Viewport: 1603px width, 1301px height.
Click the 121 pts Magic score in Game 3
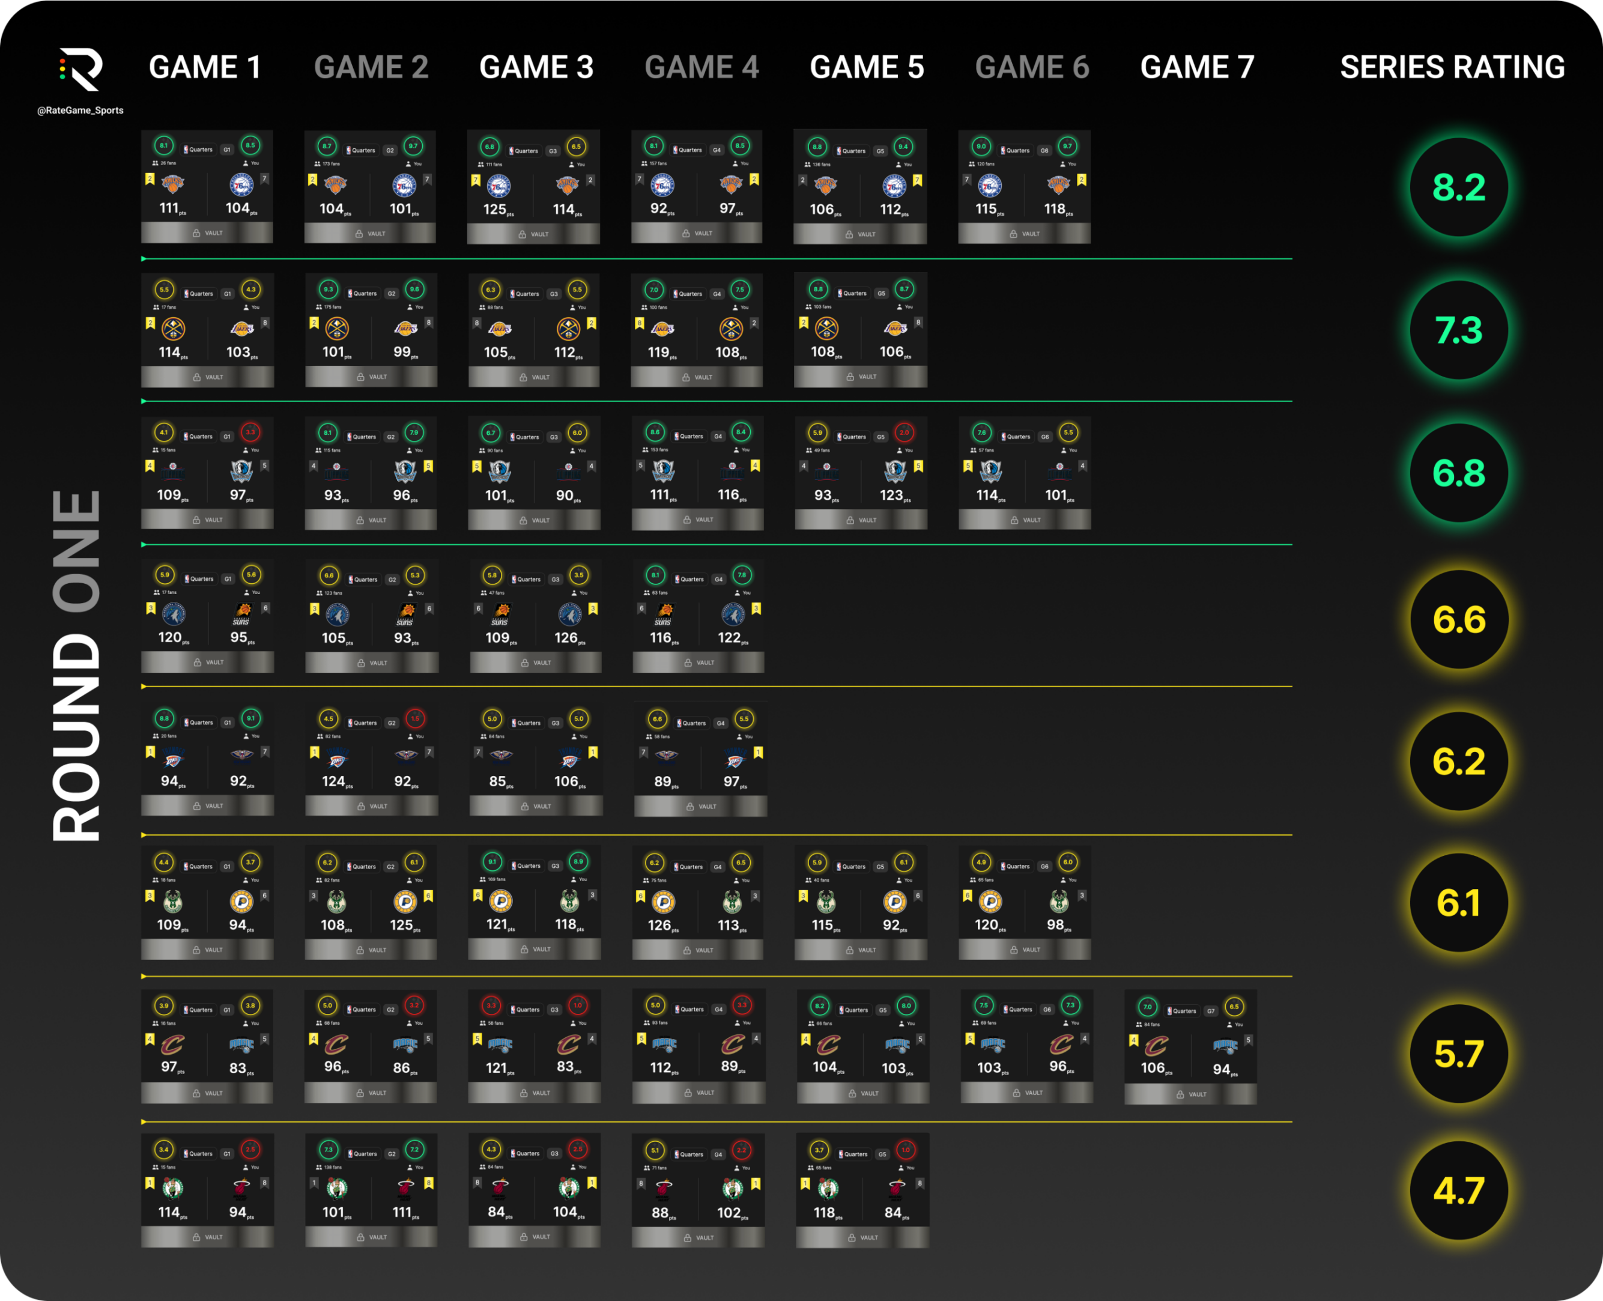501,1068
